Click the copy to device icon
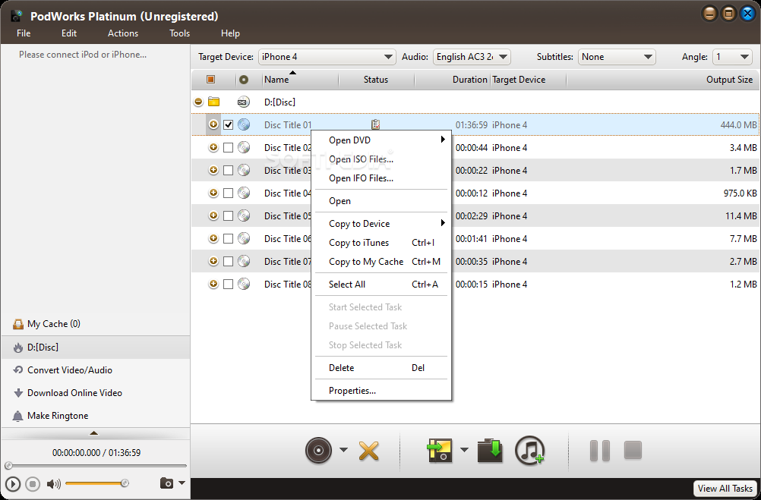 click(x=439, y=451)
